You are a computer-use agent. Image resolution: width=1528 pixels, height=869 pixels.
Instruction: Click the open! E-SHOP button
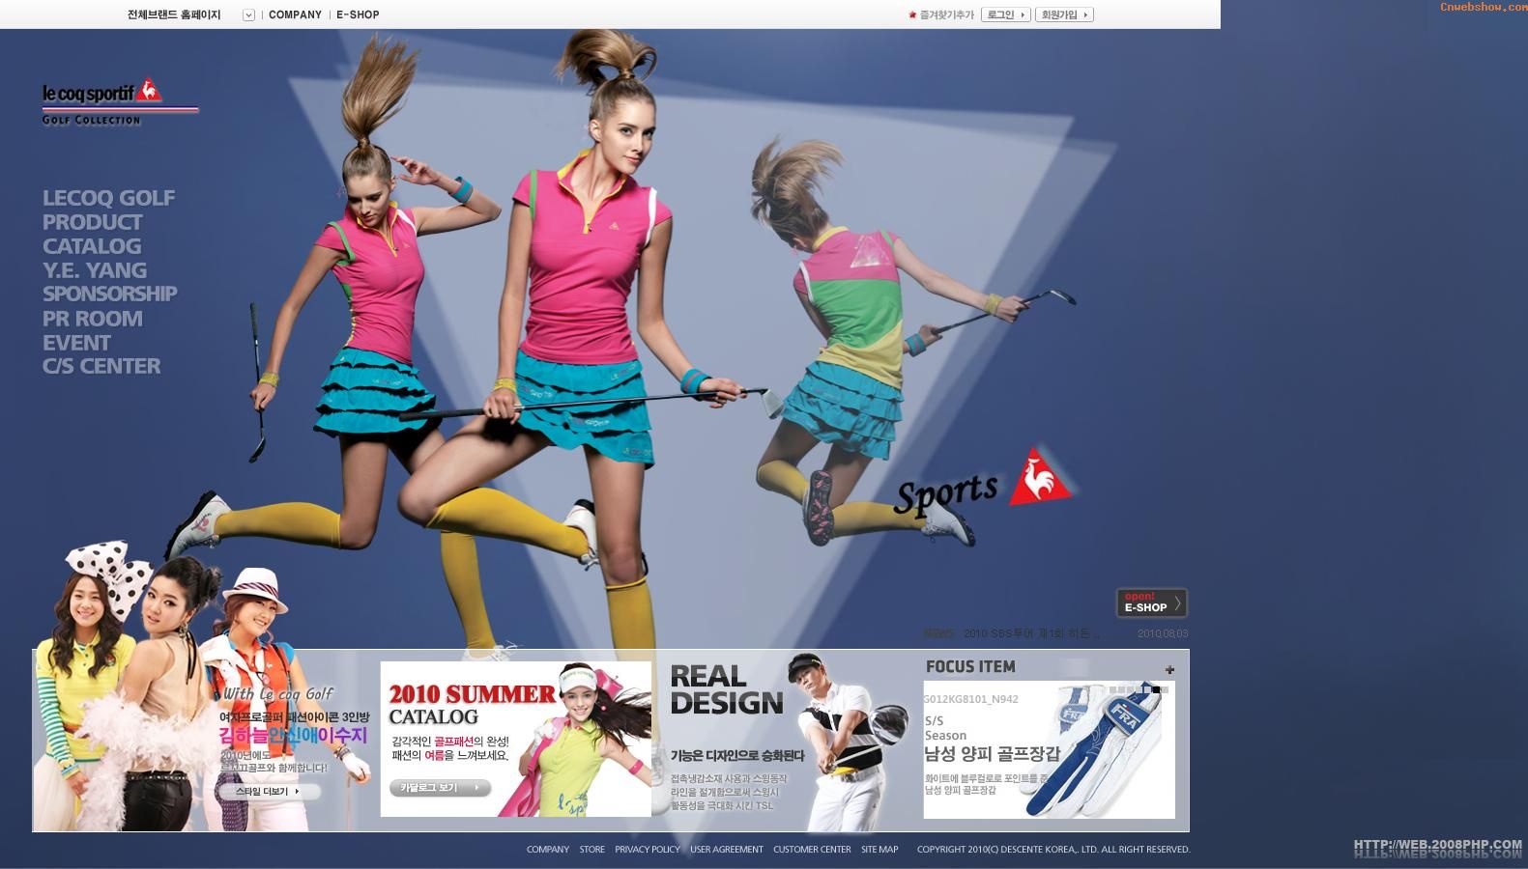click(x=1151, y=603)
